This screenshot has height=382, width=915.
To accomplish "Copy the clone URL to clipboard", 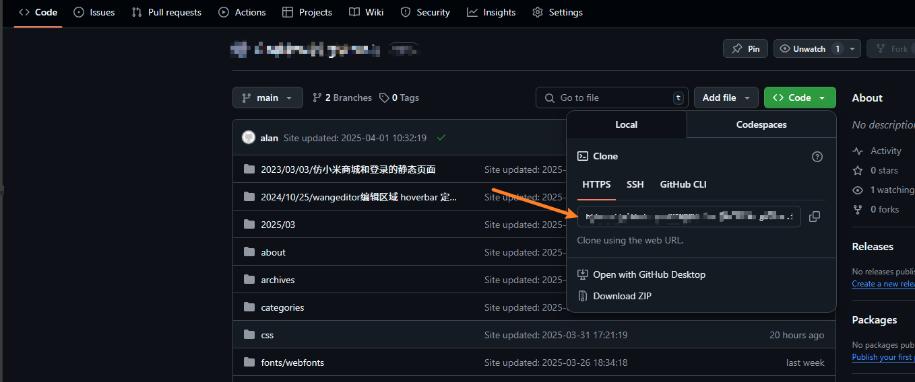I will (x=815, y=217).
